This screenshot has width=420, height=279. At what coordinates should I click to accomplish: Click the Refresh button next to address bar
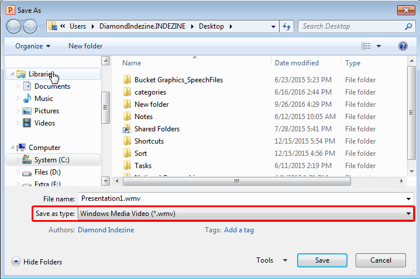pos(287,26)
